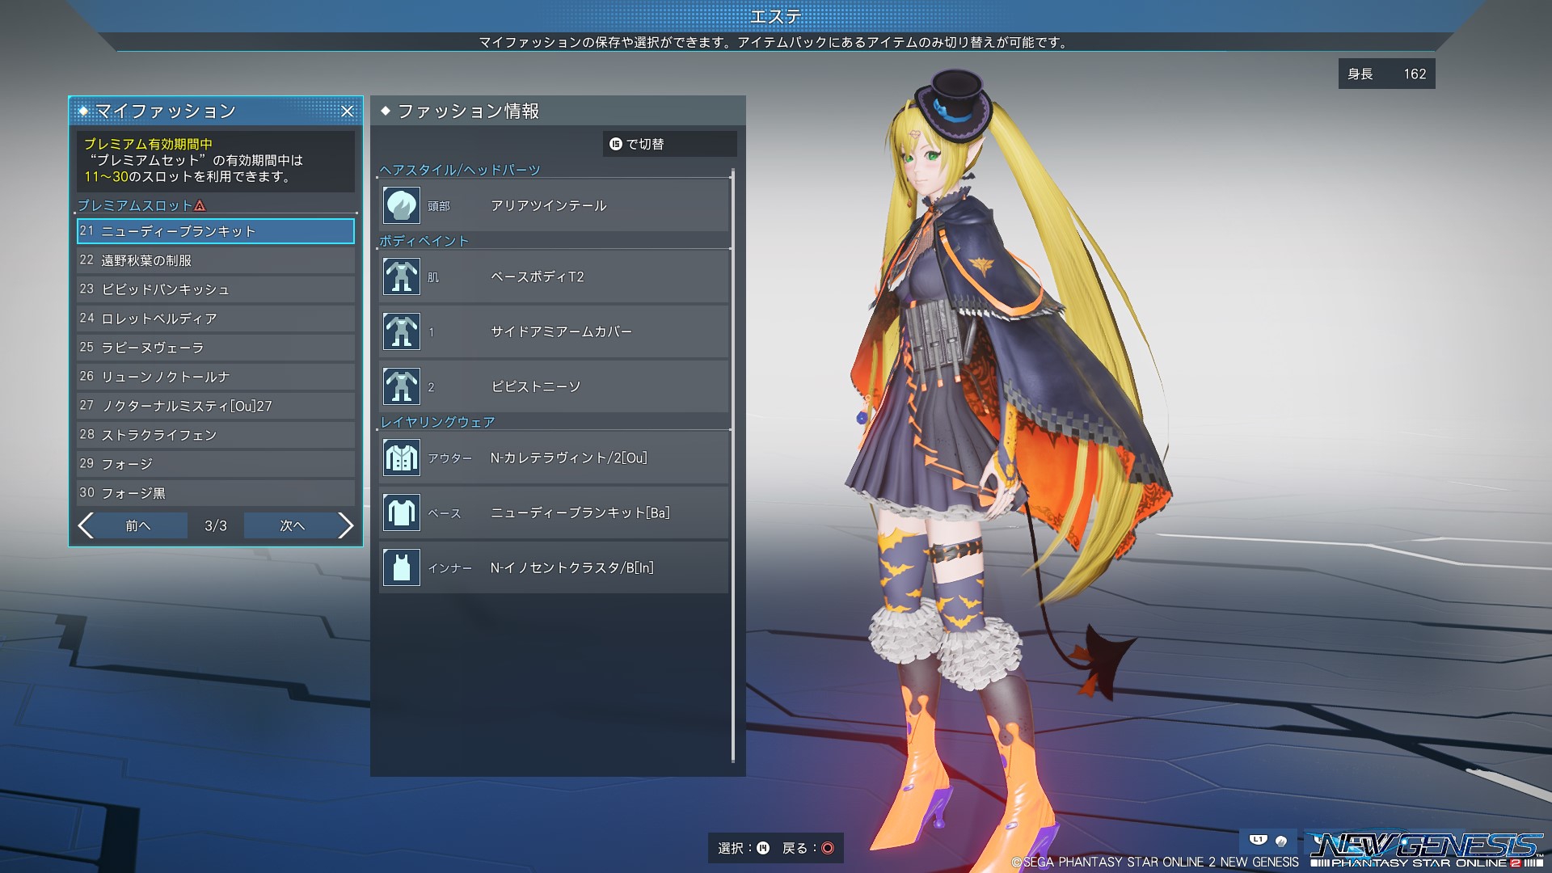The height and width of the screenshot is (873, 1552).
Task: Click the right arrow beside 次へ
Action: 346,525
